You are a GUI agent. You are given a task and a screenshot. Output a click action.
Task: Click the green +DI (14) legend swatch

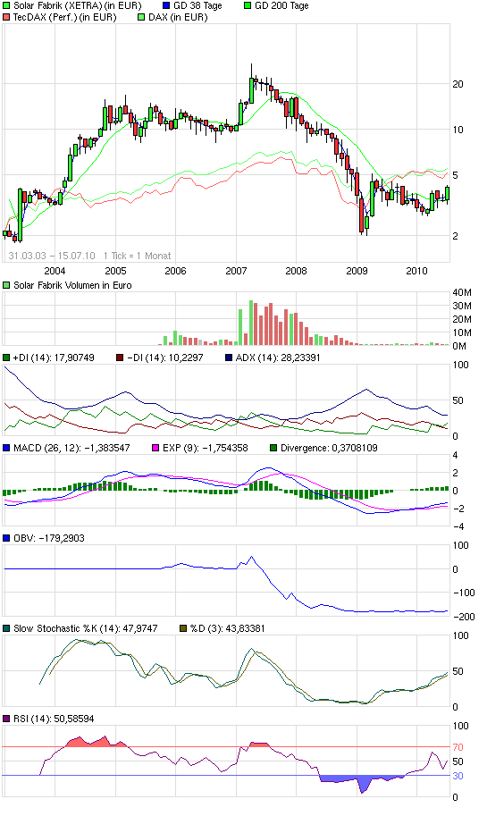(6, 358)
